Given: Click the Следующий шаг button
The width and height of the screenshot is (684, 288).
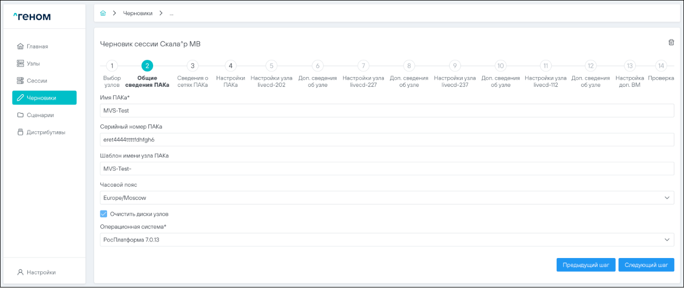Looking at the screenshot, I should click(x=646, y=265).
